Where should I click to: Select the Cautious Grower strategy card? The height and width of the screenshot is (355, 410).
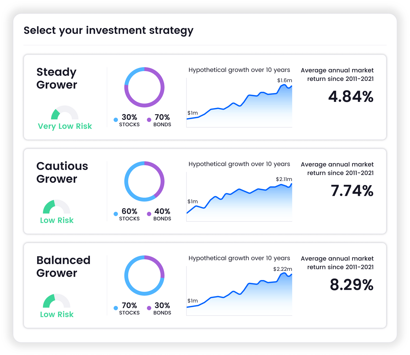(205, 190)
